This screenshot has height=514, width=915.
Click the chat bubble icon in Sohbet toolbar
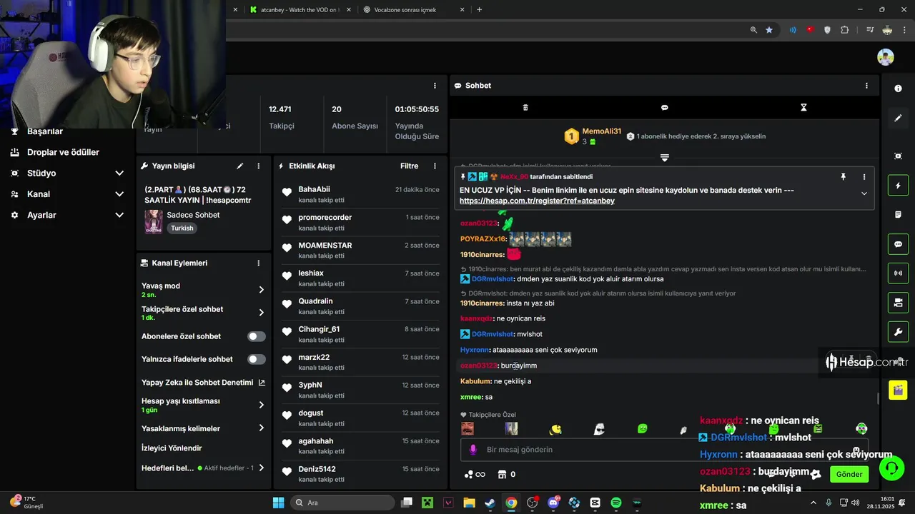point(664,108)
